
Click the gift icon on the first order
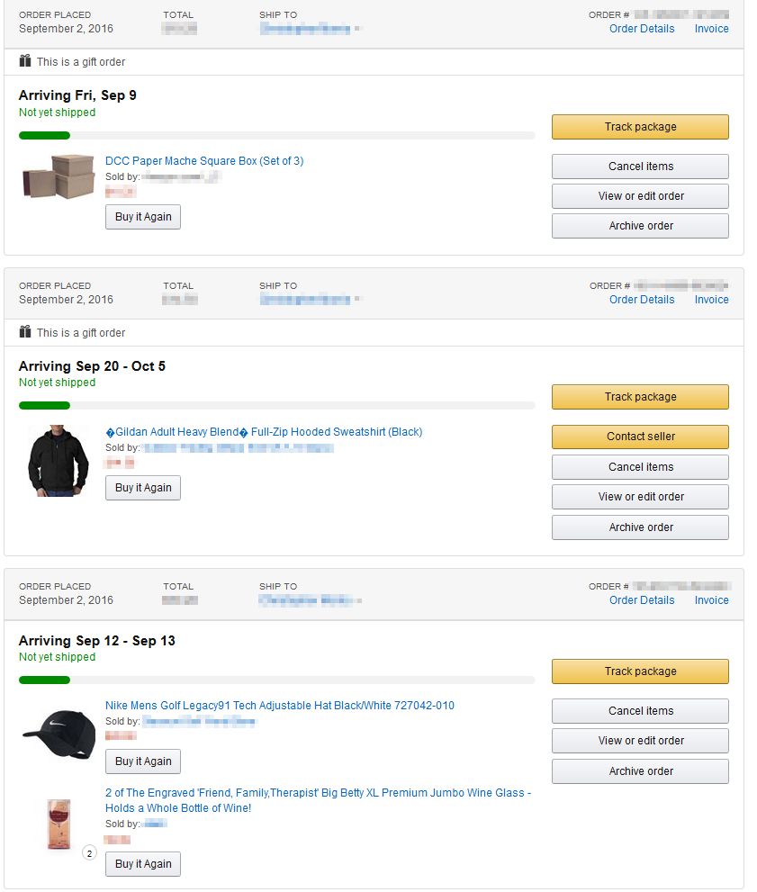tap(25, 61)
